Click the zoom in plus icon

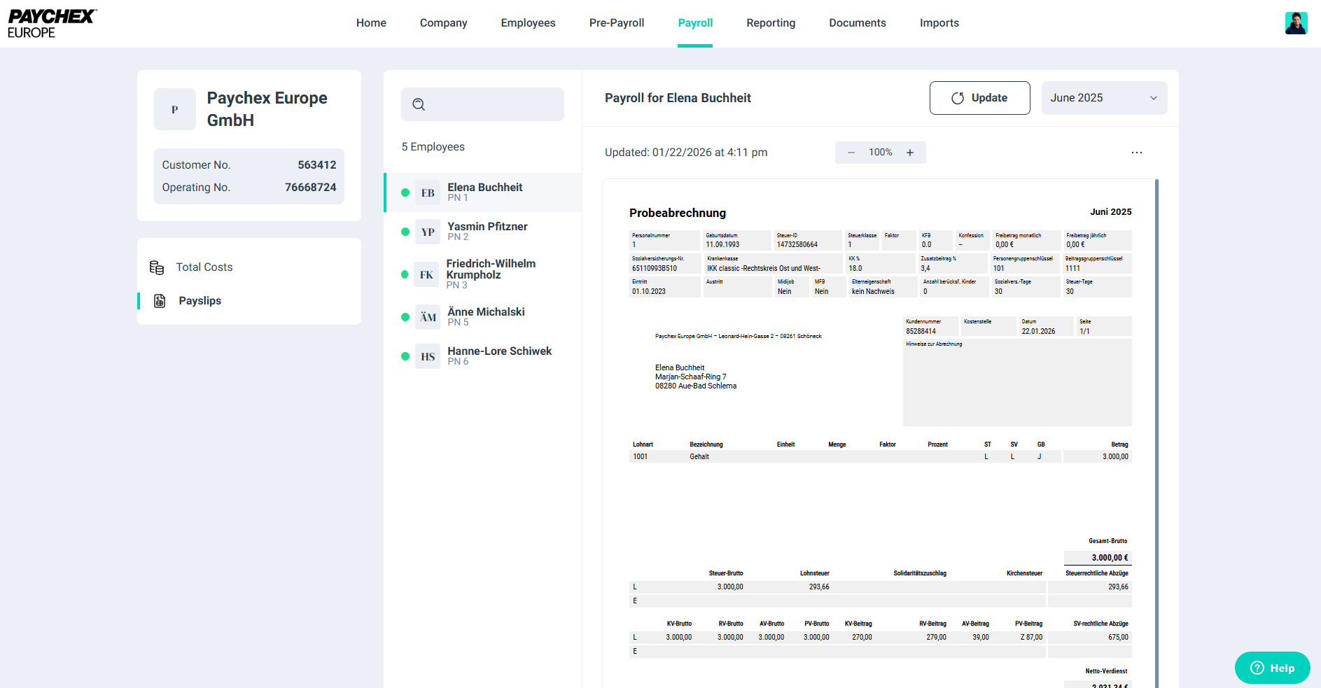point(910,153)
